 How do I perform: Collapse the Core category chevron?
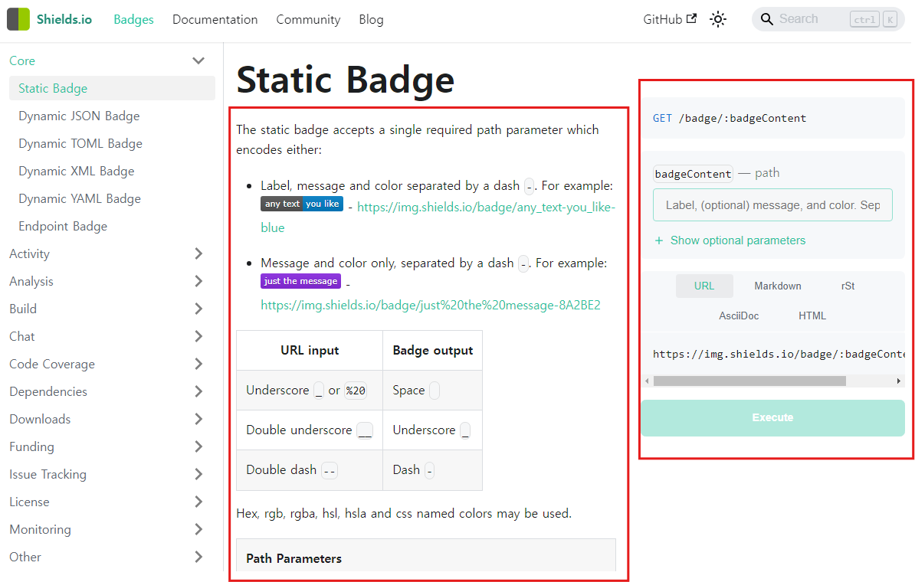pyautogui.click(x=198, y=60)
